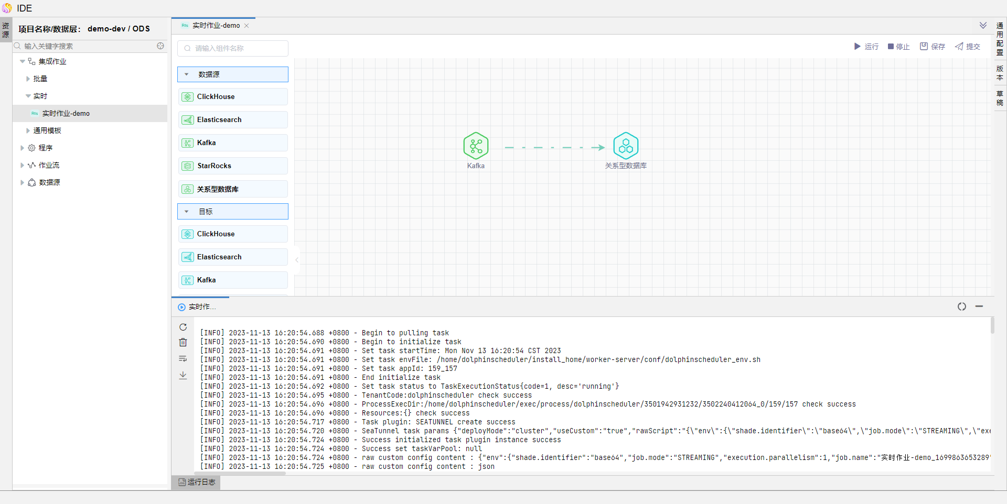Minimize the log panel
Image resolution: width=1007 pixels, height=504 pixels.
tap(979, 306)
